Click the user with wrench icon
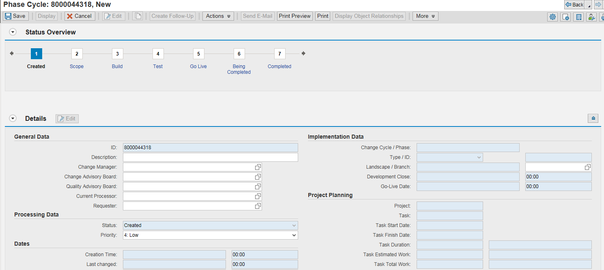Image resolution: width=604 pixels, height=270 pixels. pos(591,17)
